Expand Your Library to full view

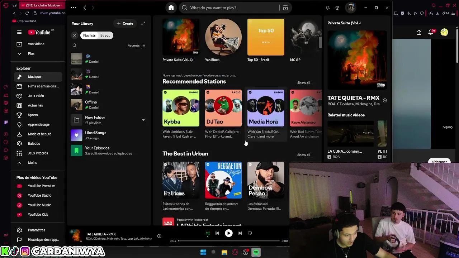coord(143,23)
